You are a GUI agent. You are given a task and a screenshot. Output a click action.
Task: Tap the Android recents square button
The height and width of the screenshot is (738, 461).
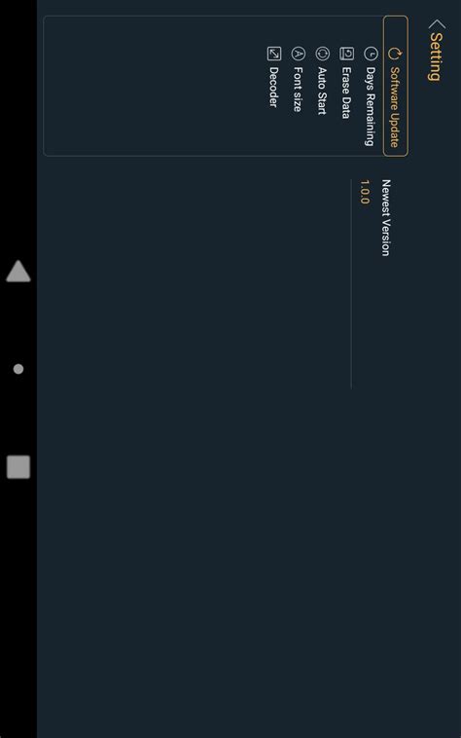(x=18, y=466)
